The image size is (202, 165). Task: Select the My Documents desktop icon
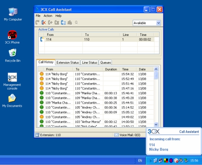(x=12, y=100)
